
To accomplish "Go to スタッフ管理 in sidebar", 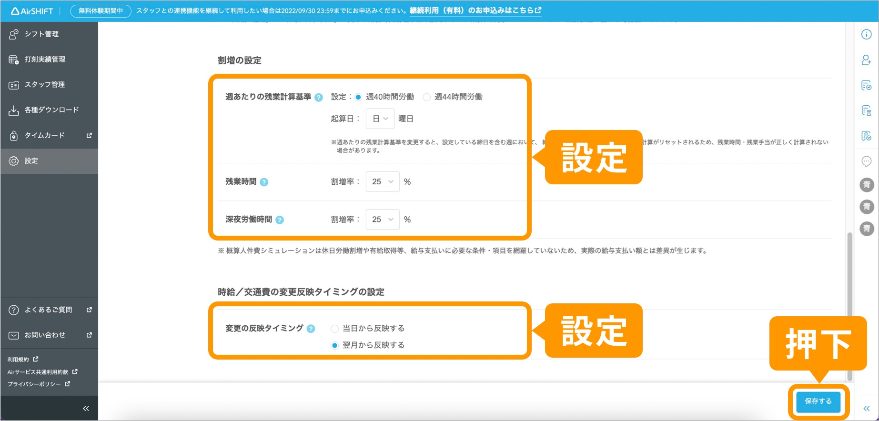I will click(44, 85).
